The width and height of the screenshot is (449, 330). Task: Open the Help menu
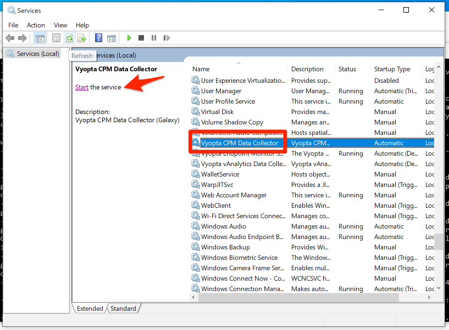82,25
